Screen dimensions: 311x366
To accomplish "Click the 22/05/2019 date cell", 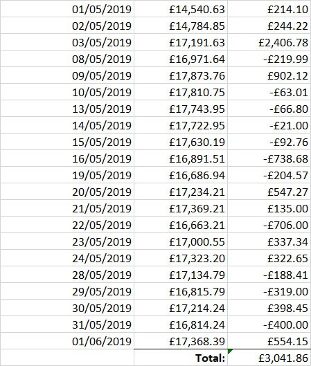I will (x=67, y=225).
